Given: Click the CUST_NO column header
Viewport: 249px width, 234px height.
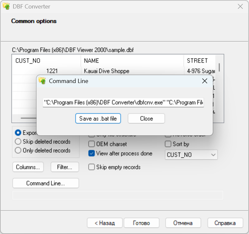Looking at the screenshot, I should point(28,61).
